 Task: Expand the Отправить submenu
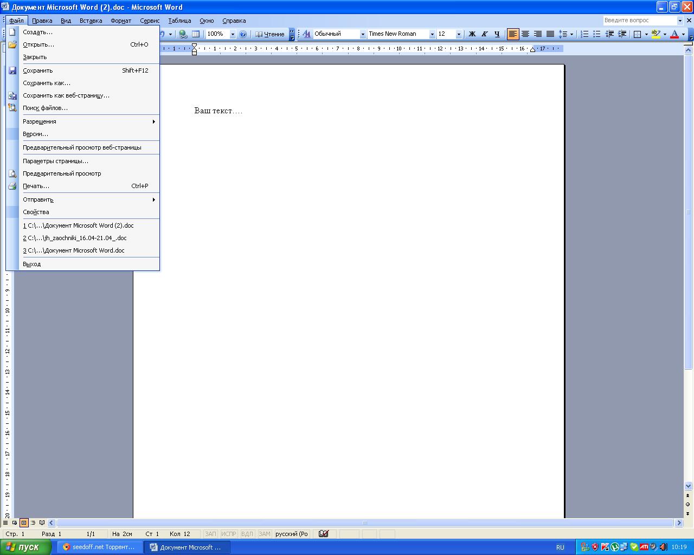83,199
